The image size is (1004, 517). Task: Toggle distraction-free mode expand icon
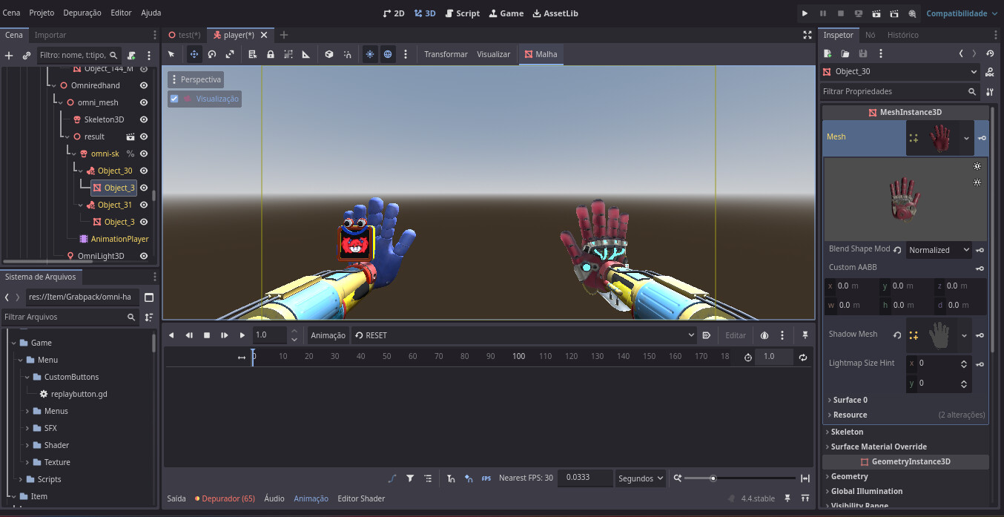tap(808, 35)
